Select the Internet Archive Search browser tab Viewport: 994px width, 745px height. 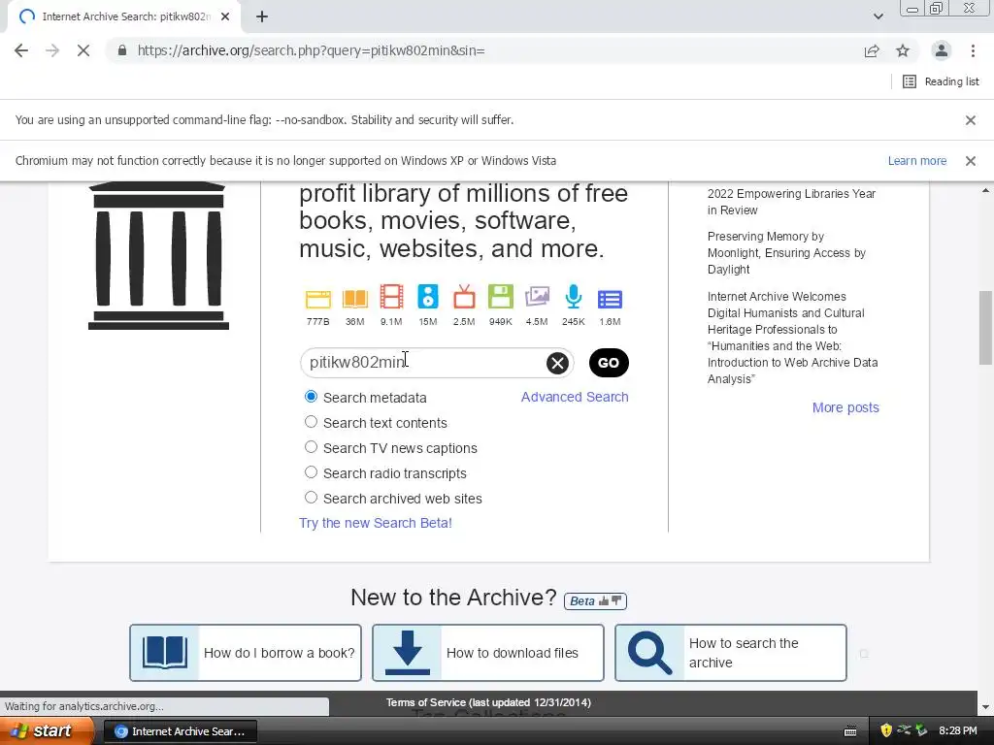123,17
